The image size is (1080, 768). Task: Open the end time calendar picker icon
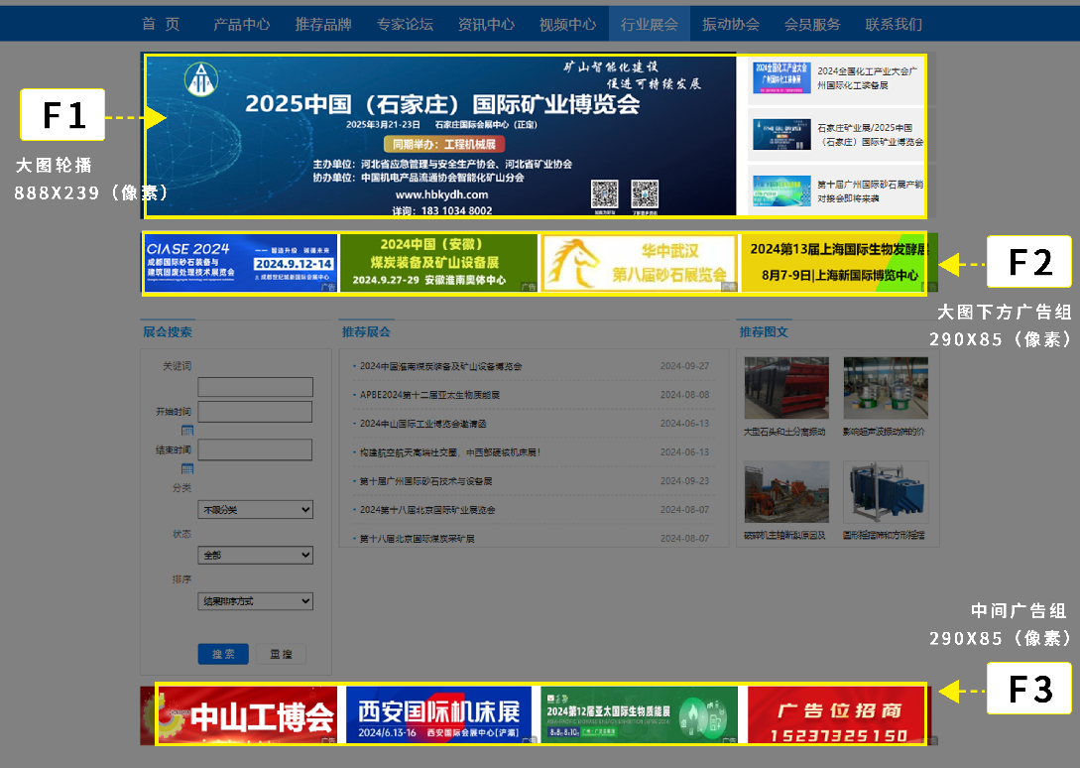(186, 468)
